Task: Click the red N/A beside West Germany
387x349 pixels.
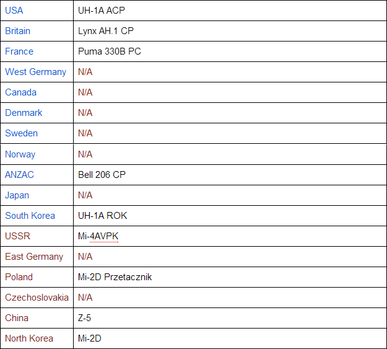Action: point(85,72)
